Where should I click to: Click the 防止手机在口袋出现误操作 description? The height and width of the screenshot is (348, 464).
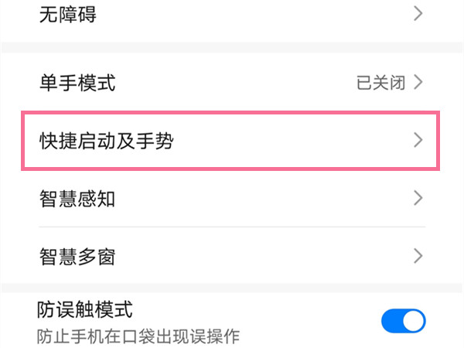point(138,336)
